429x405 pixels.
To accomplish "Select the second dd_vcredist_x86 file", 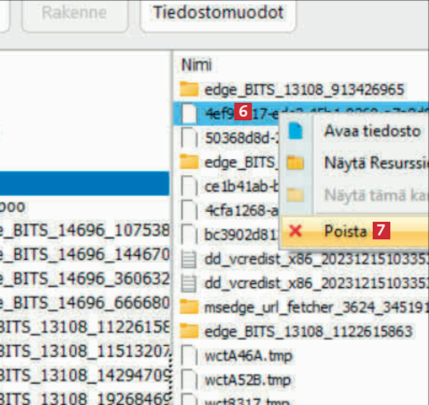I will pyautogui.click(x=315, y=283).
